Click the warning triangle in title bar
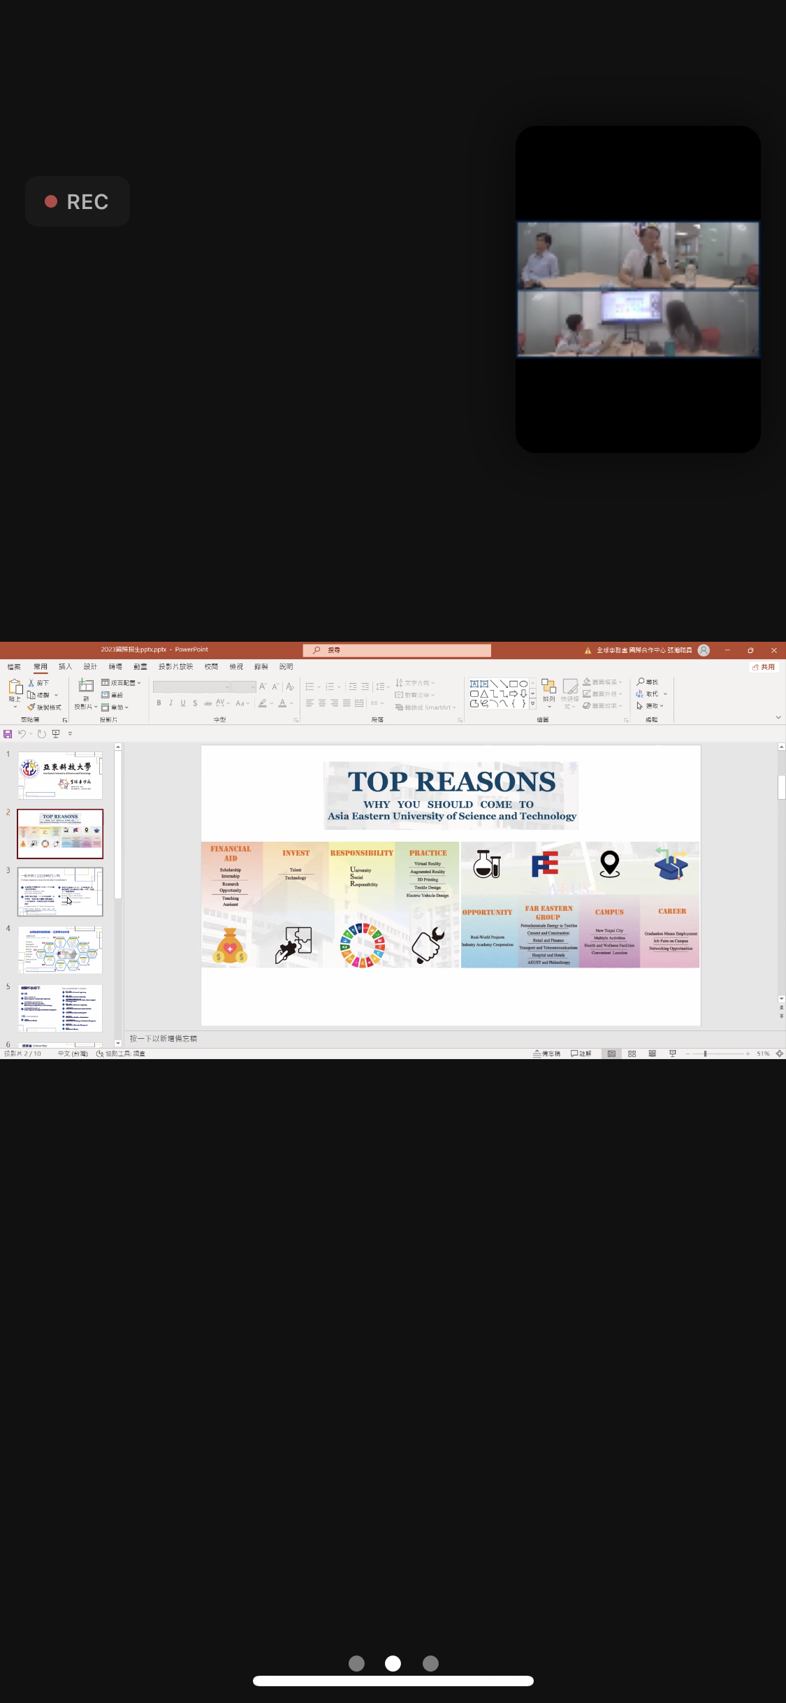This screenshot has width=786, height=1703. coord(588,650)
